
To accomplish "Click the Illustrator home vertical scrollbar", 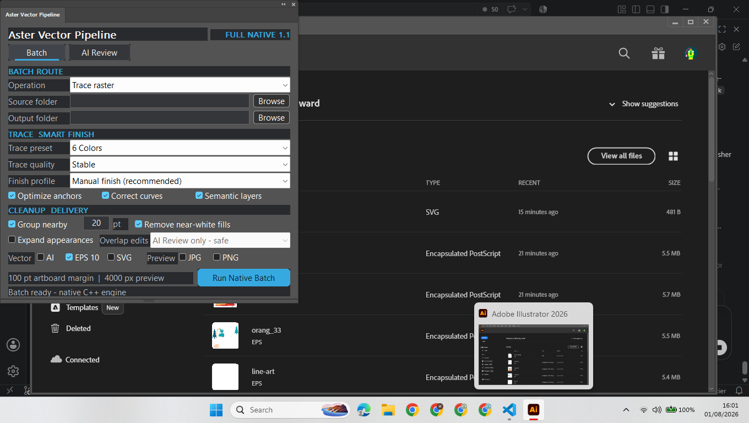I will pos(711,129).
